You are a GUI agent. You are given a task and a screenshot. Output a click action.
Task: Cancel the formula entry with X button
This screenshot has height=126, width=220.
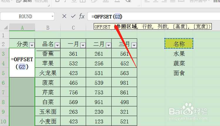tap(64, 16)
